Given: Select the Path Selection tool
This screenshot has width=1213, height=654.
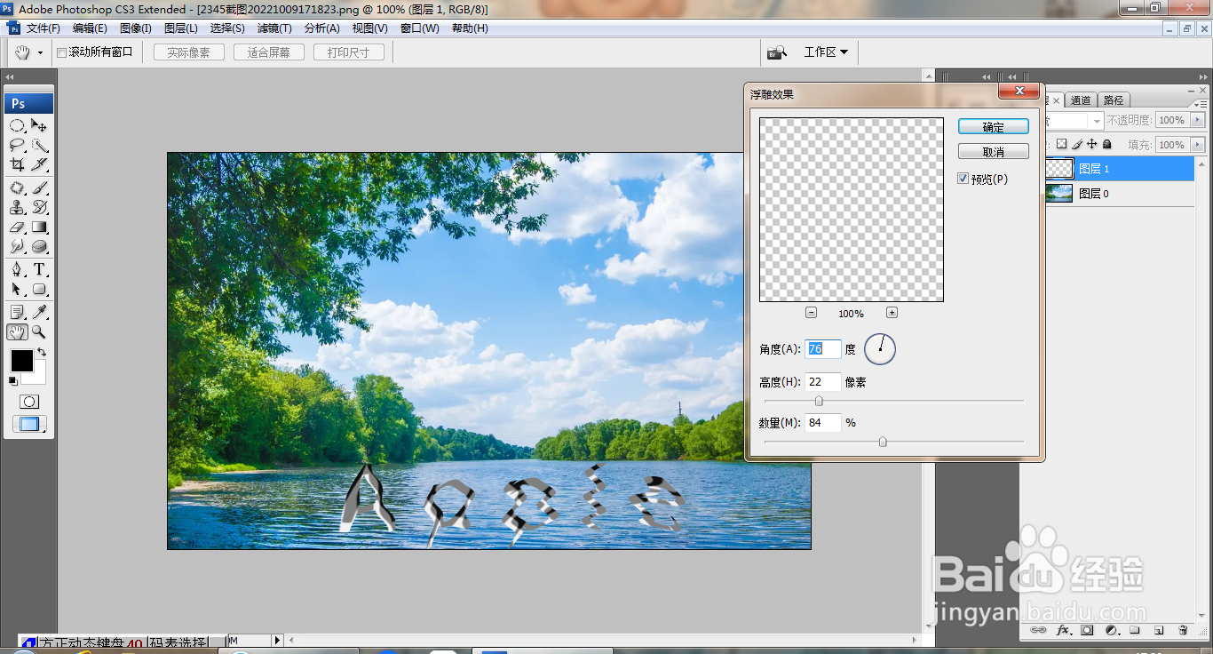Looking at the screenshot, I should (x=17, y=289).
